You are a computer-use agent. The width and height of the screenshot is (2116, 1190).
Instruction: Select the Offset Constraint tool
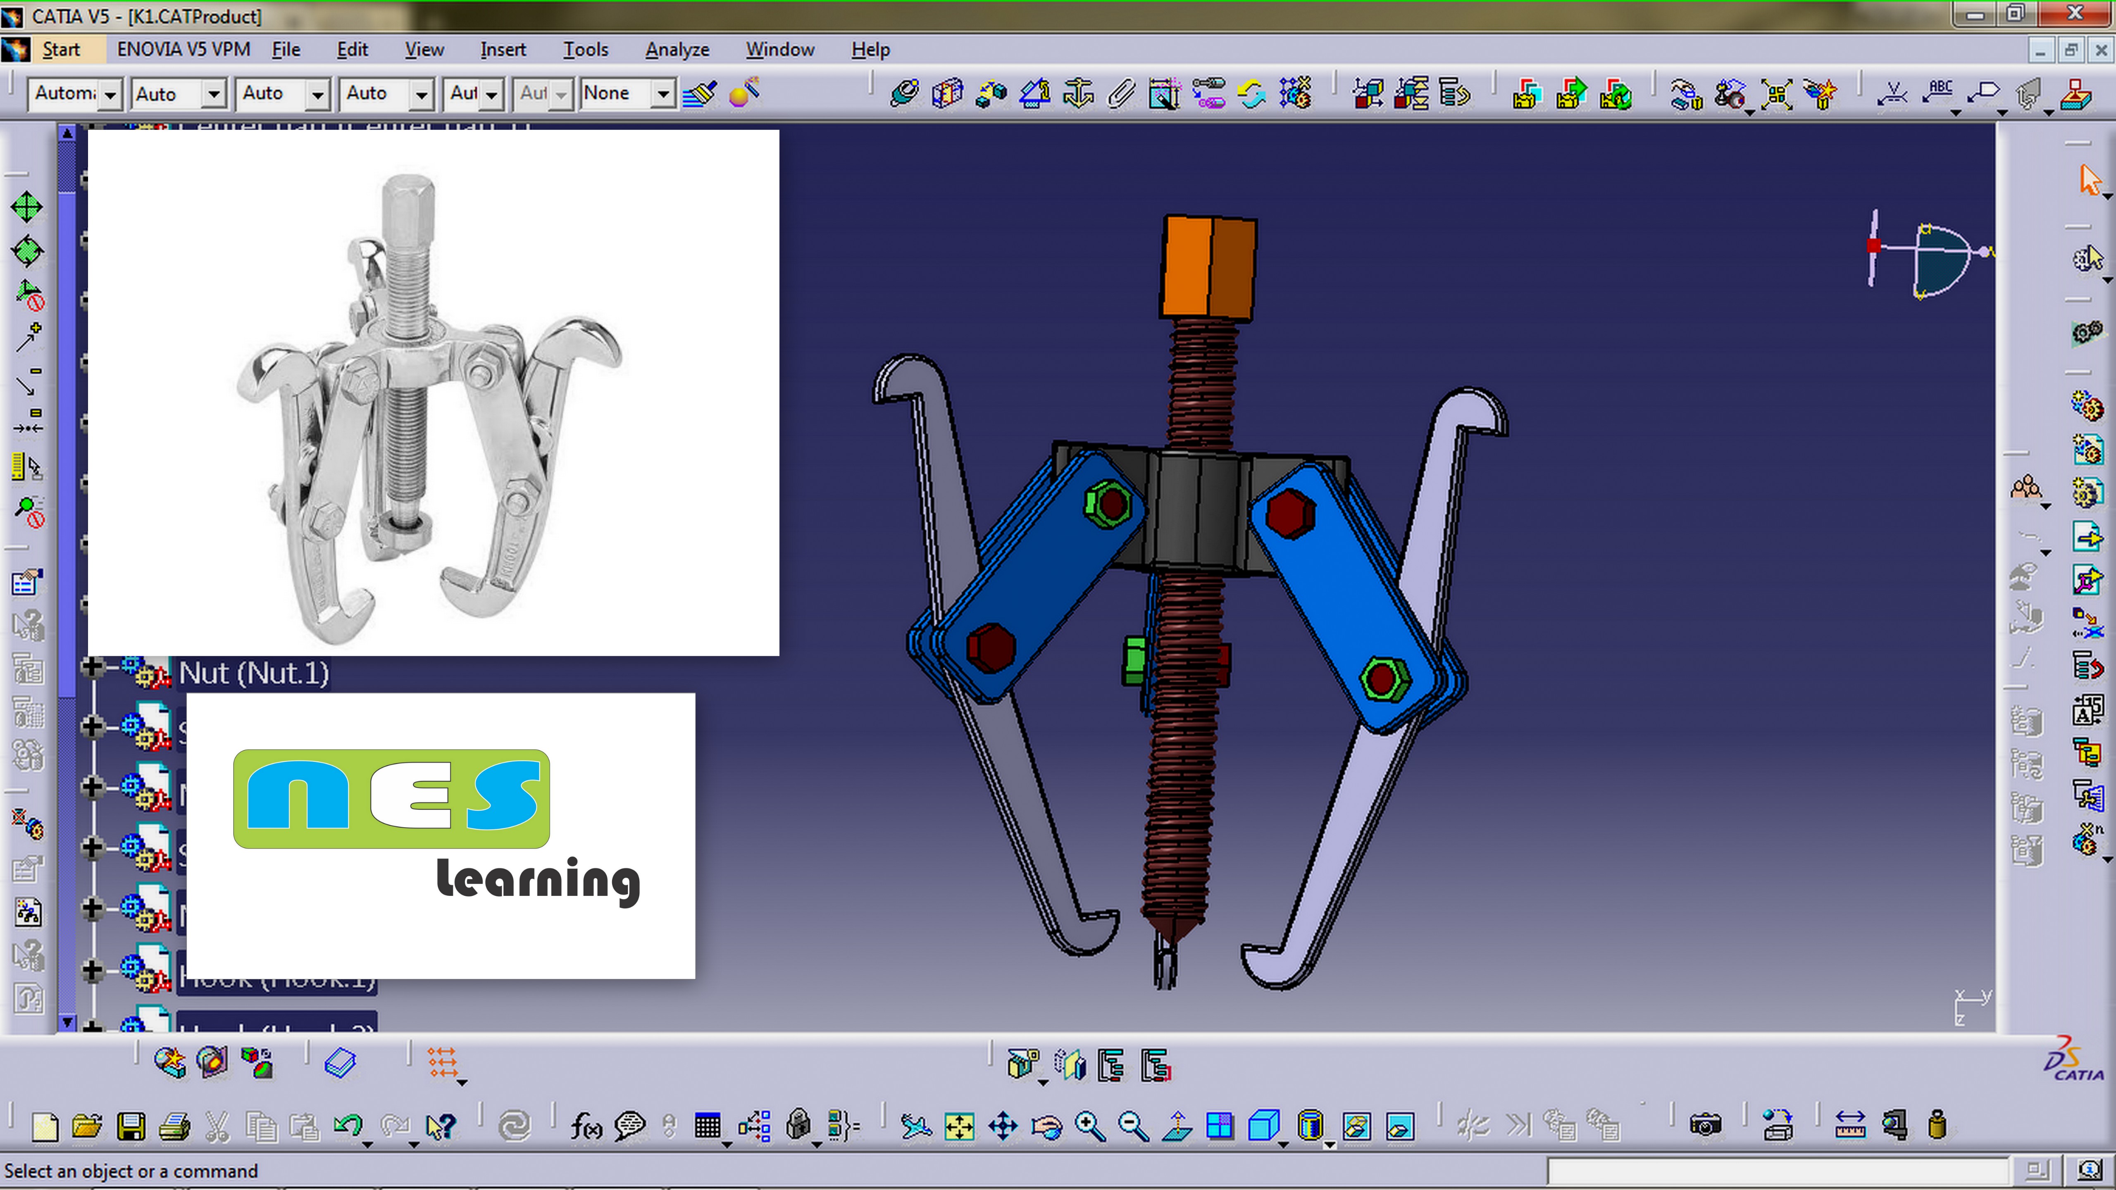pyautogui.click(x=991, y=94)
